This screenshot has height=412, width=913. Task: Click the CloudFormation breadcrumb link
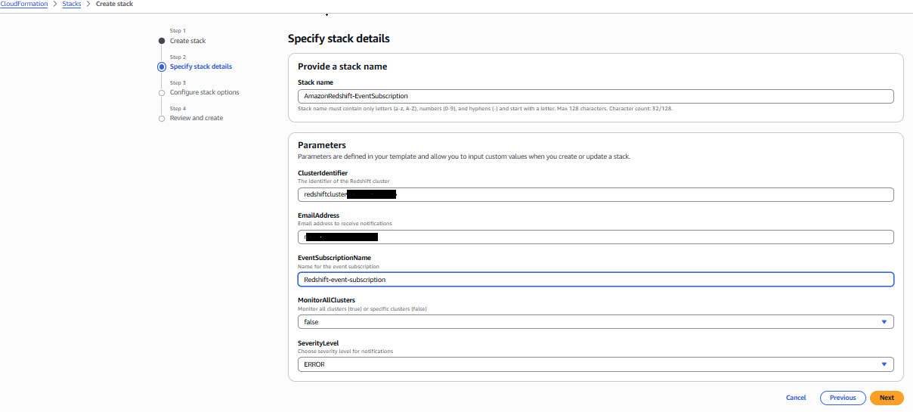pos(24,5)
